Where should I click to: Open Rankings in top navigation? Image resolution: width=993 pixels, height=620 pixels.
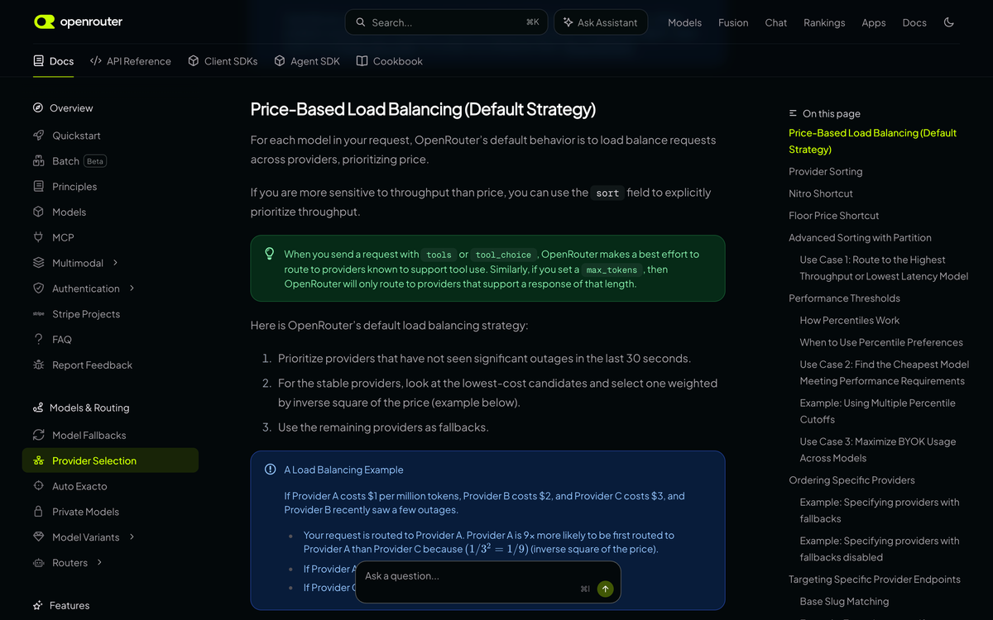click(x=824, y=22)
